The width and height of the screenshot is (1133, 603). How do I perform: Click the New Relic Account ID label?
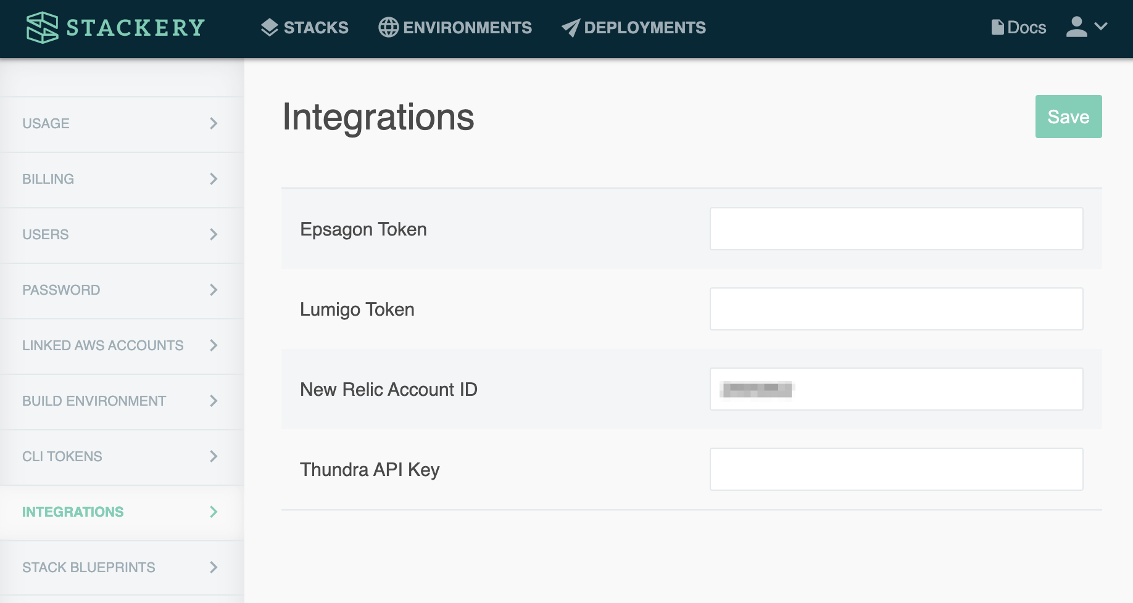click(x=389, y=390)
